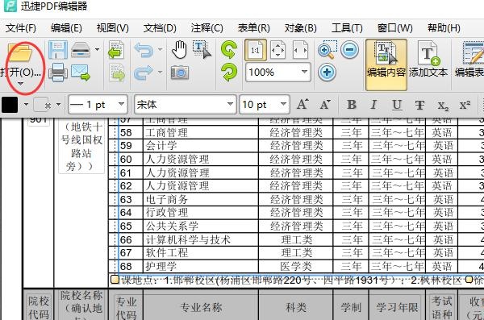The image size is (484, 320).
Task: Toggle the 编辑内容 edit content tool
Action: point(386,64)
